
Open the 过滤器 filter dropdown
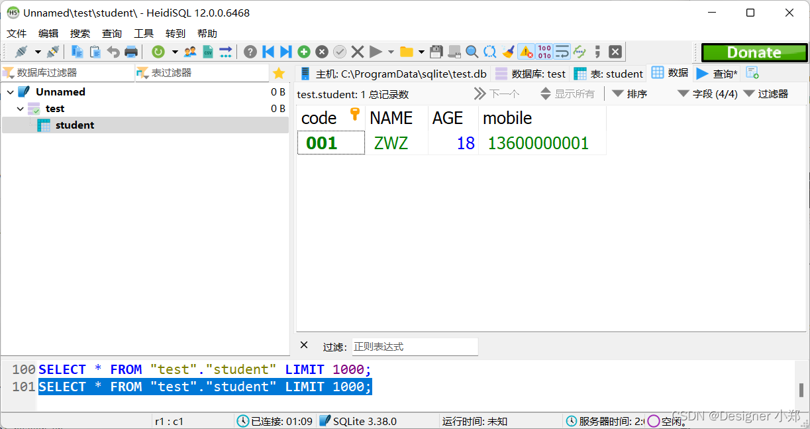(766, 94)
